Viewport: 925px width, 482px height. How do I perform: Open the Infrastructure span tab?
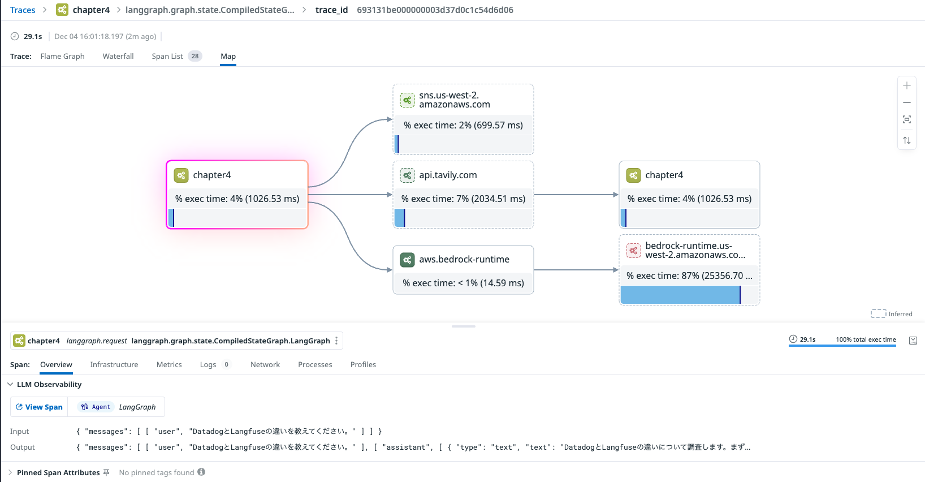[114, 364]
